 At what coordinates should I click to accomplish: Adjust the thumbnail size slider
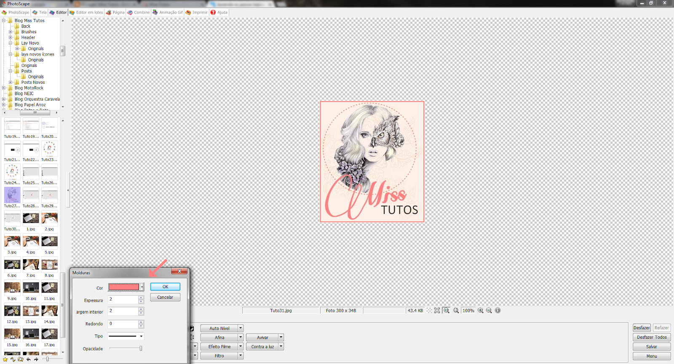click(x=47, y=359)
